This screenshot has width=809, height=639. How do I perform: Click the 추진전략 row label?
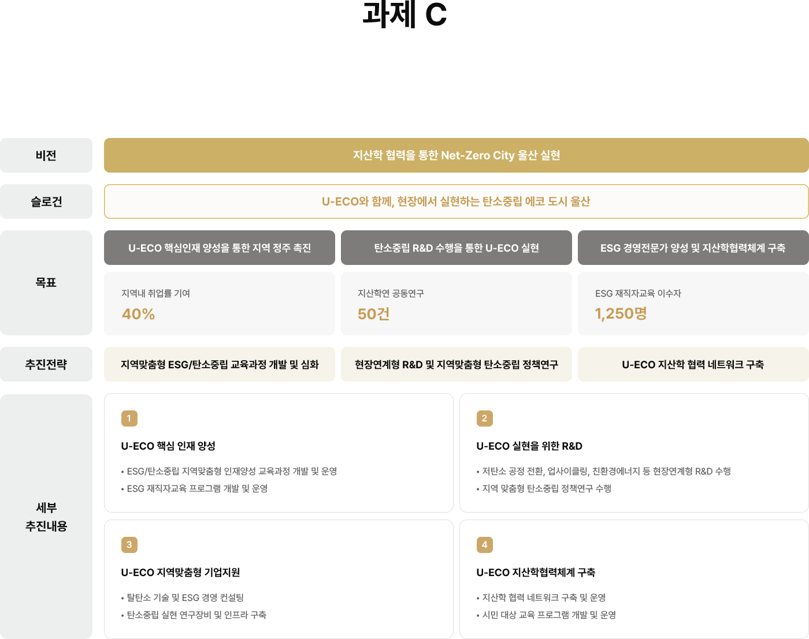coord(46,364)
